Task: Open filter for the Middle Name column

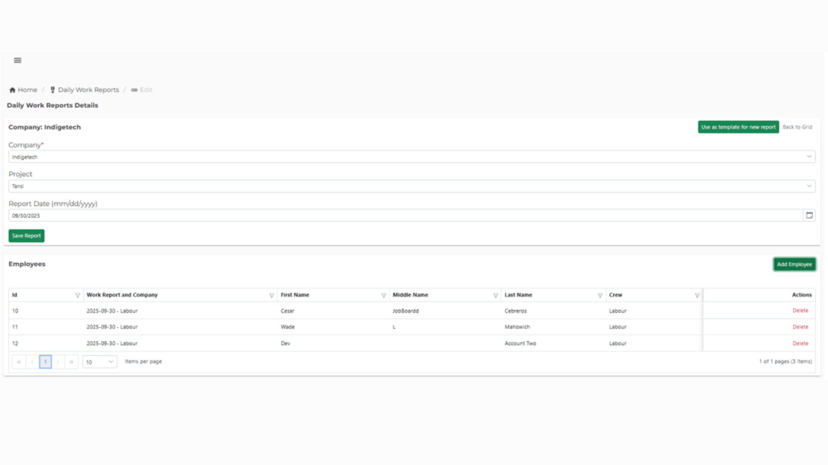Action: point(496,295)
